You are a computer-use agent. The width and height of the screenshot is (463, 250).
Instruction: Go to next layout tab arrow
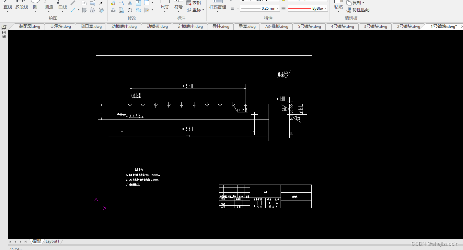[20, 242]
